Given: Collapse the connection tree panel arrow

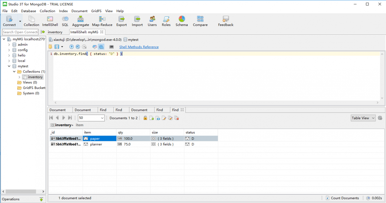Looking at the screenshot, I should pyautogui.click(x=43, y=32).
